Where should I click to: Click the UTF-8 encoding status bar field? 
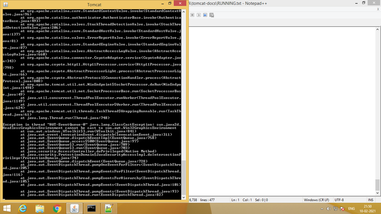[339, 200]
